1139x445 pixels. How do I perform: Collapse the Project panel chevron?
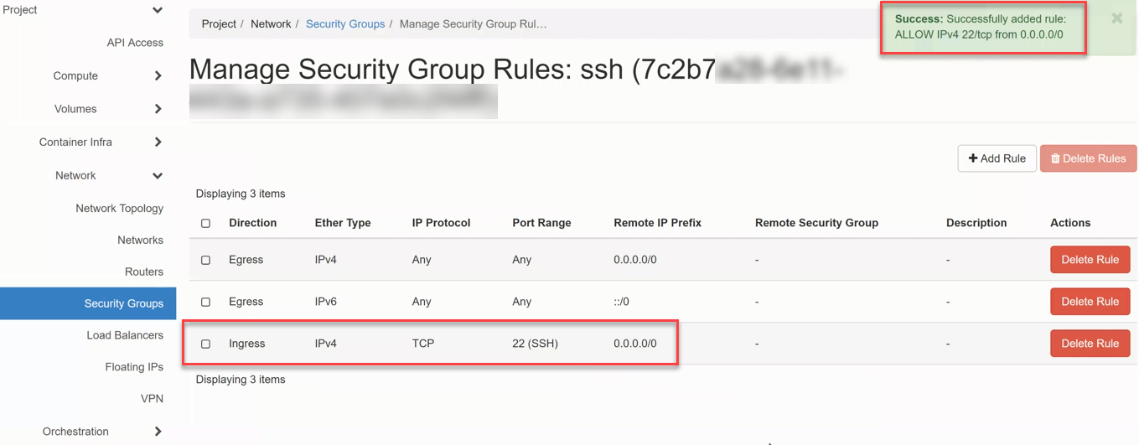[x=158, y=10]
